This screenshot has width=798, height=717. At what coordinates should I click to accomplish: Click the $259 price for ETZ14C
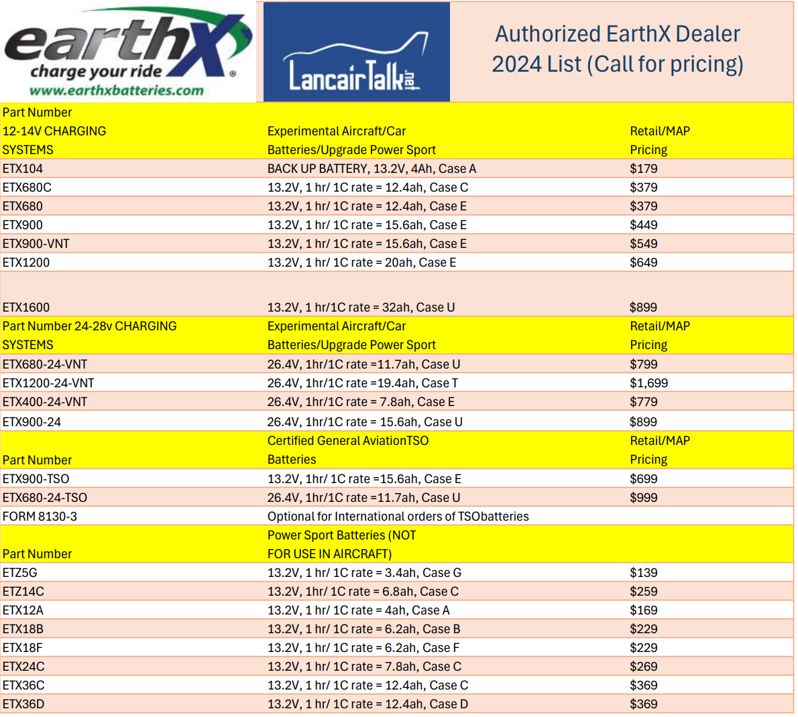[x=643, y=592]
